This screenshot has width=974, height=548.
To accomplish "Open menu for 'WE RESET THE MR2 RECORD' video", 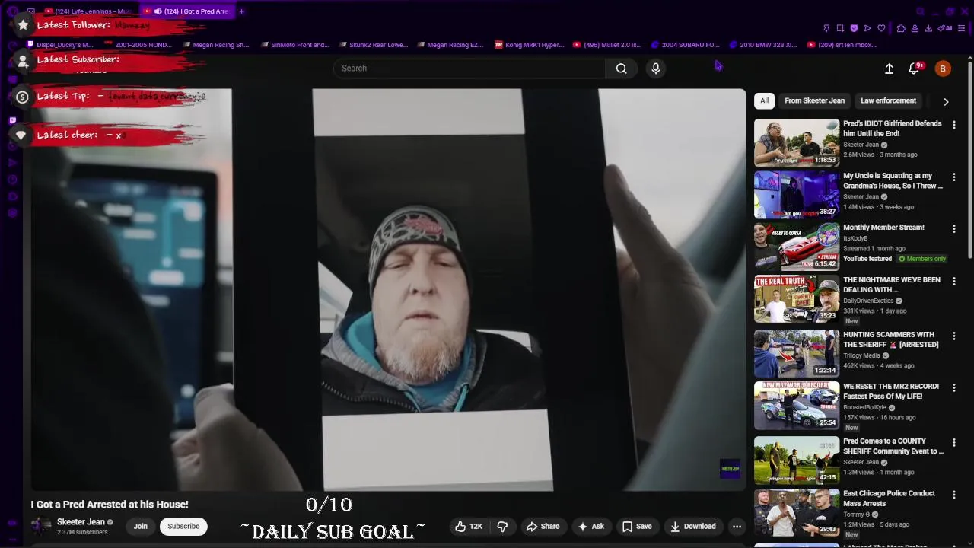I will 954,387.
